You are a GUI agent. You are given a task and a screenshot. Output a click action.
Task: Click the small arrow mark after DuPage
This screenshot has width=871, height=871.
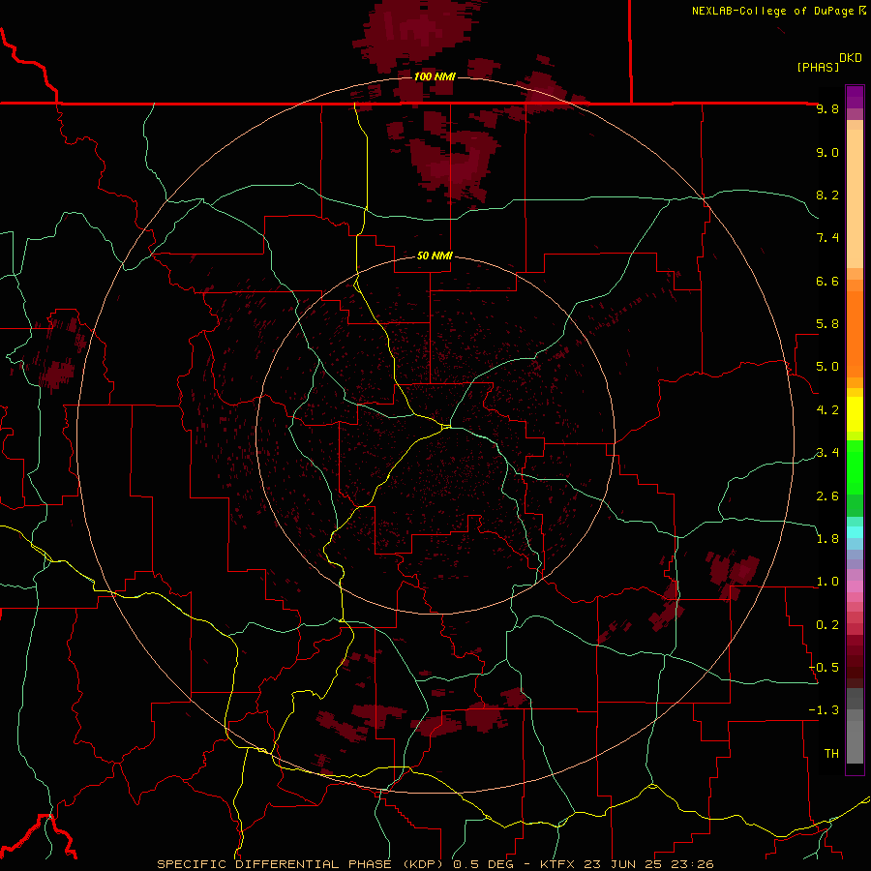[x=862, y=11]
